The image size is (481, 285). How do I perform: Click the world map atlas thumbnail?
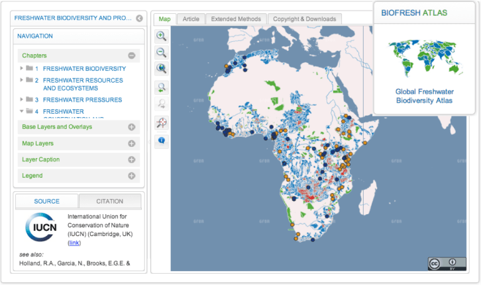(x=425, y=58)
